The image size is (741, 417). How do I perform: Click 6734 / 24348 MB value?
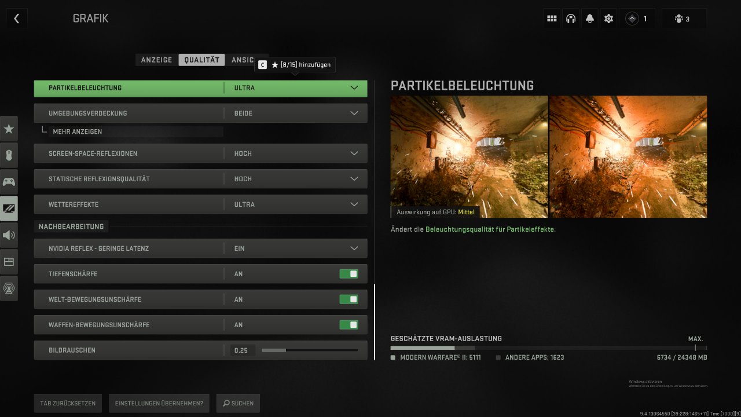pos(682,357)
